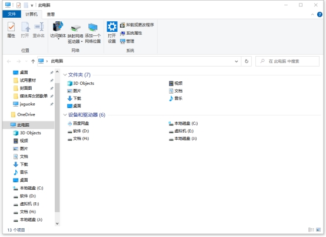This screenshot has width=326, height=237.
Task: Click the Back navigation arrow
Action: pyautogui.click(x=9, y=61)
